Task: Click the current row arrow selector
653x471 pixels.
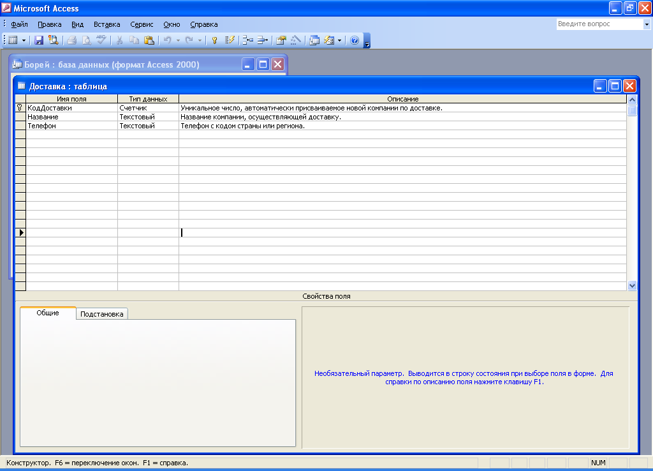Action: [x=20, y=232]
